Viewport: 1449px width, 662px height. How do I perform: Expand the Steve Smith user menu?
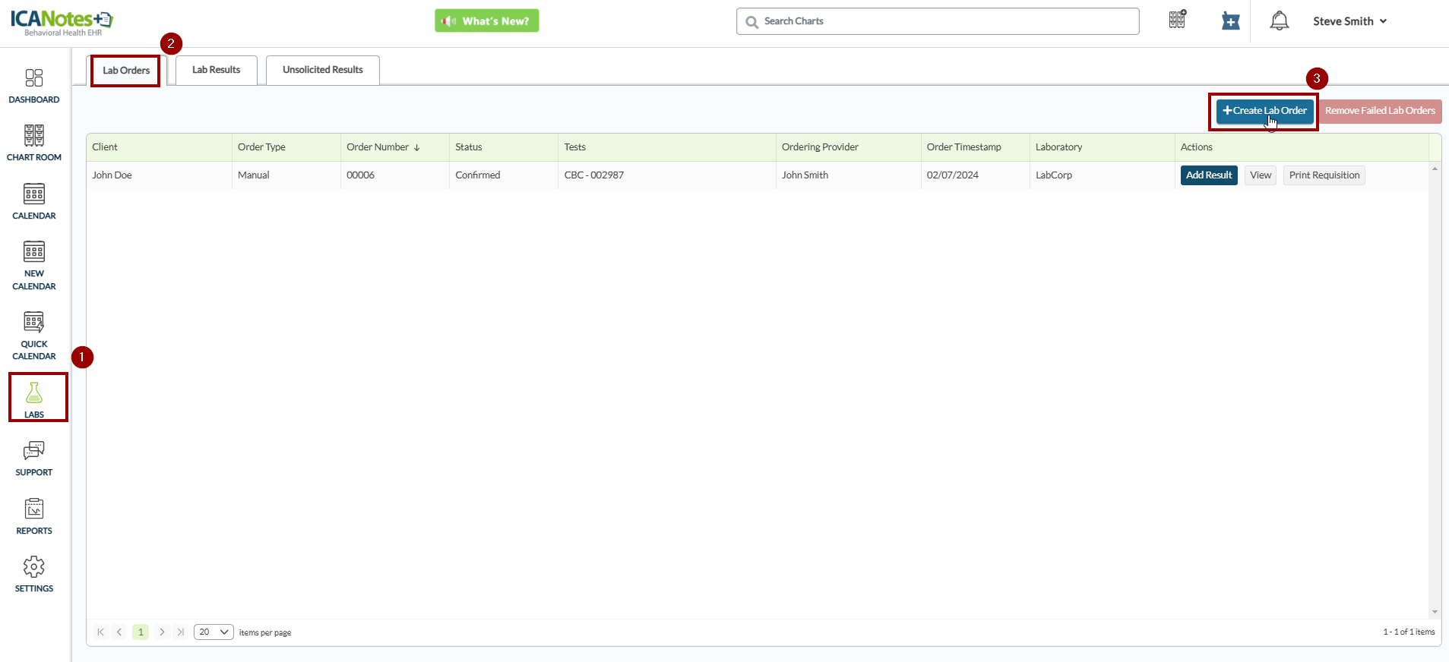(x=1349, y=21)
